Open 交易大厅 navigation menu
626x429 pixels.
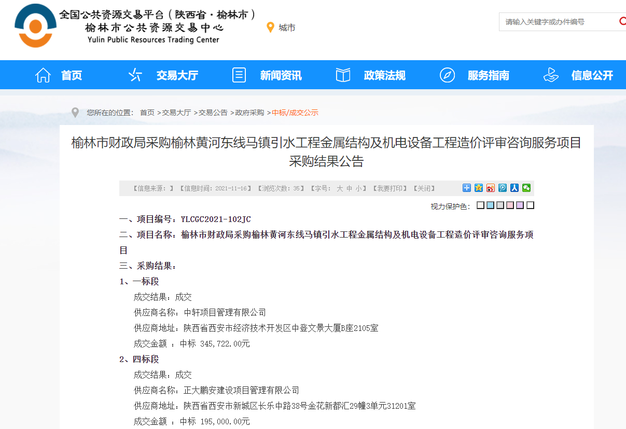click(163, 75)
